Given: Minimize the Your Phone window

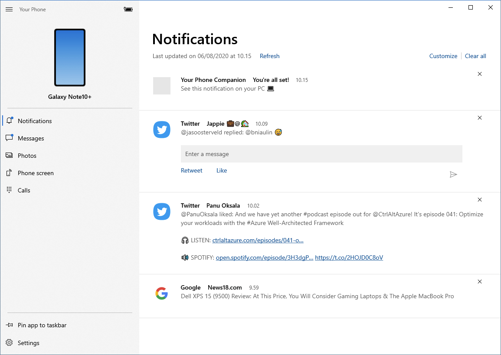Looking at the screenshot, I should point(451,7).
